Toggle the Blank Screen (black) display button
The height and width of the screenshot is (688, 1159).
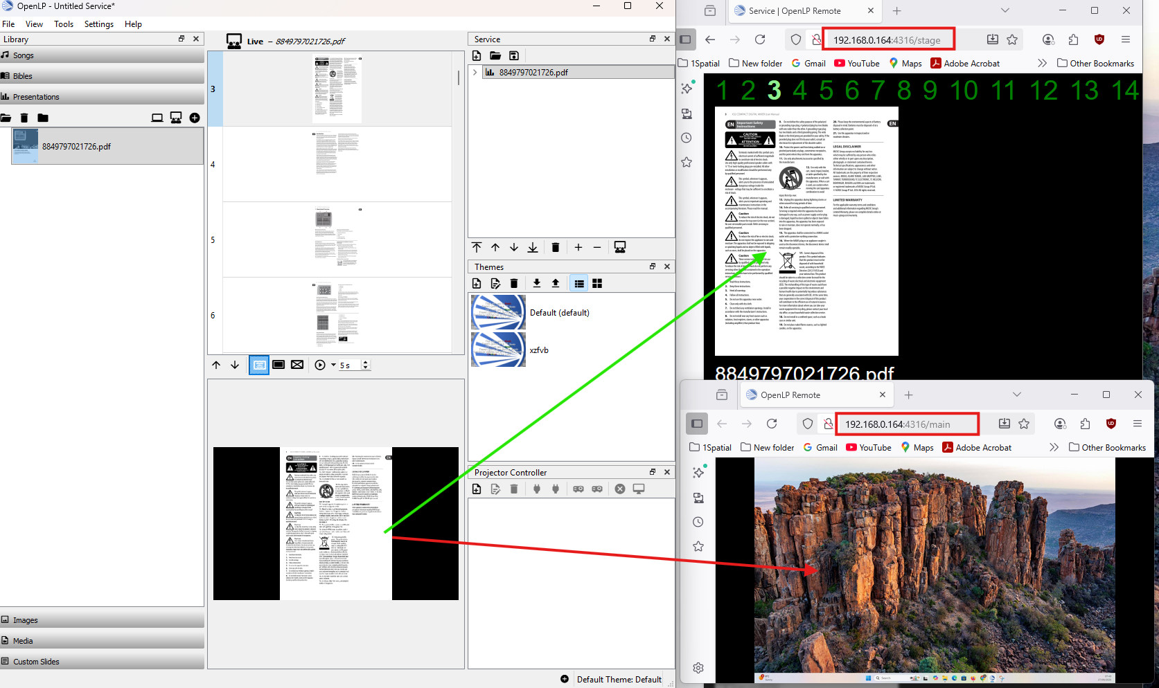pyautogui.click(x=278, y=365)
